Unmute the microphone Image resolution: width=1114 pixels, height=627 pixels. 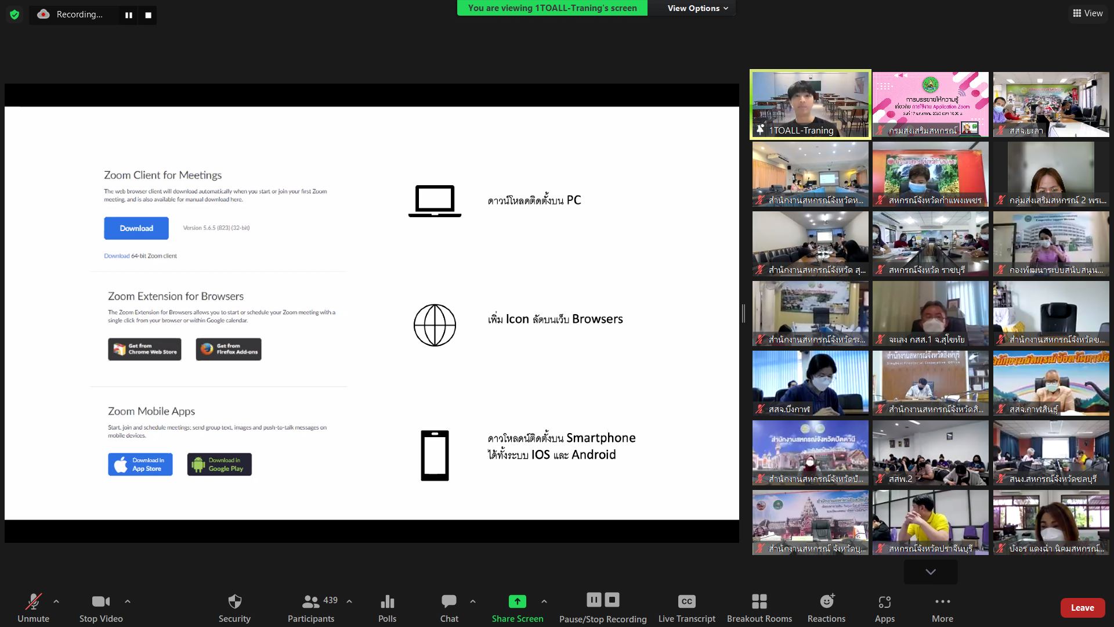[33, 607]
